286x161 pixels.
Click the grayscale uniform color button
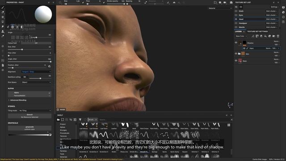[29, 128]
